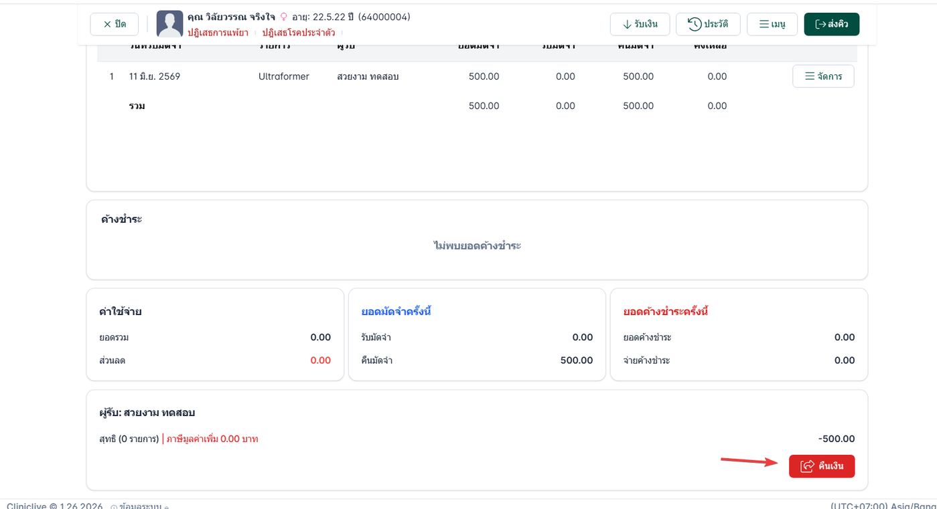Click the รับมัดจำ label
The width and height of the screenshot is (937, 509).
(376, 338)
